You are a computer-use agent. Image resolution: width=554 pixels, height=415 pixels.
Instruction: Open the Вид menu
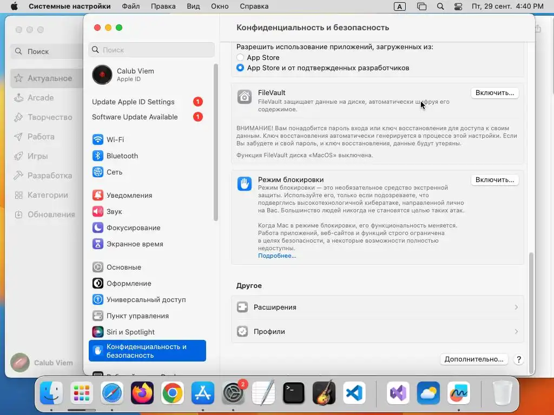[x=193, y=6]
